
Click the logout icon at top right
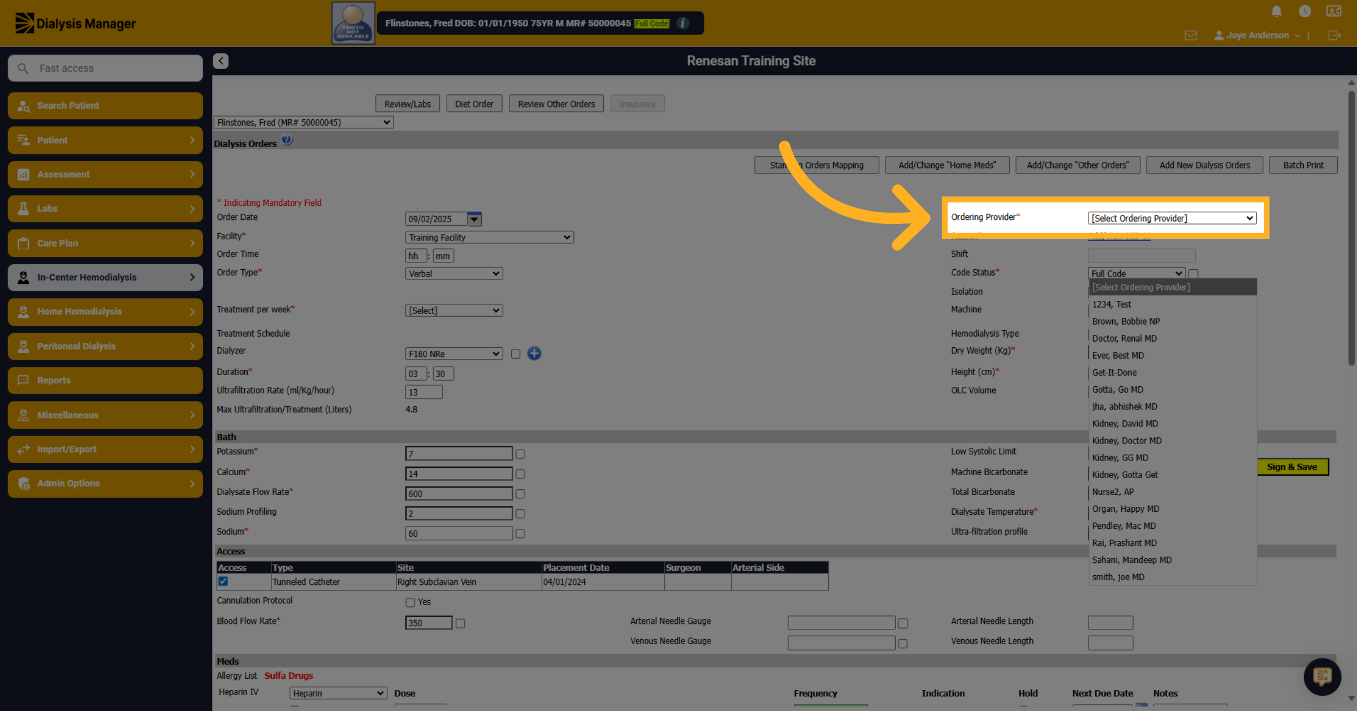pos(1334,35)
